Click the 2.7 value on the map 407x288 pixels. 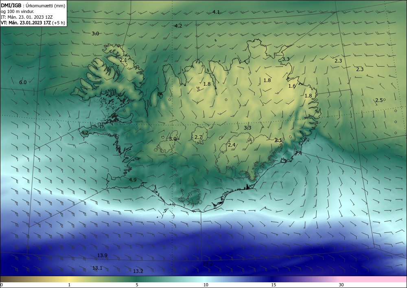(x=198, y=137)
